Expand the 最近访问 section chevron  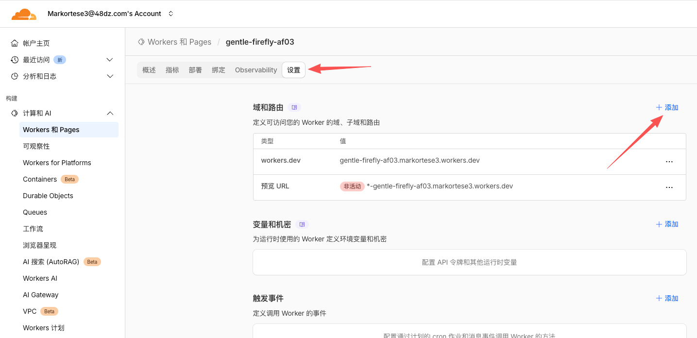coord(110,60)
